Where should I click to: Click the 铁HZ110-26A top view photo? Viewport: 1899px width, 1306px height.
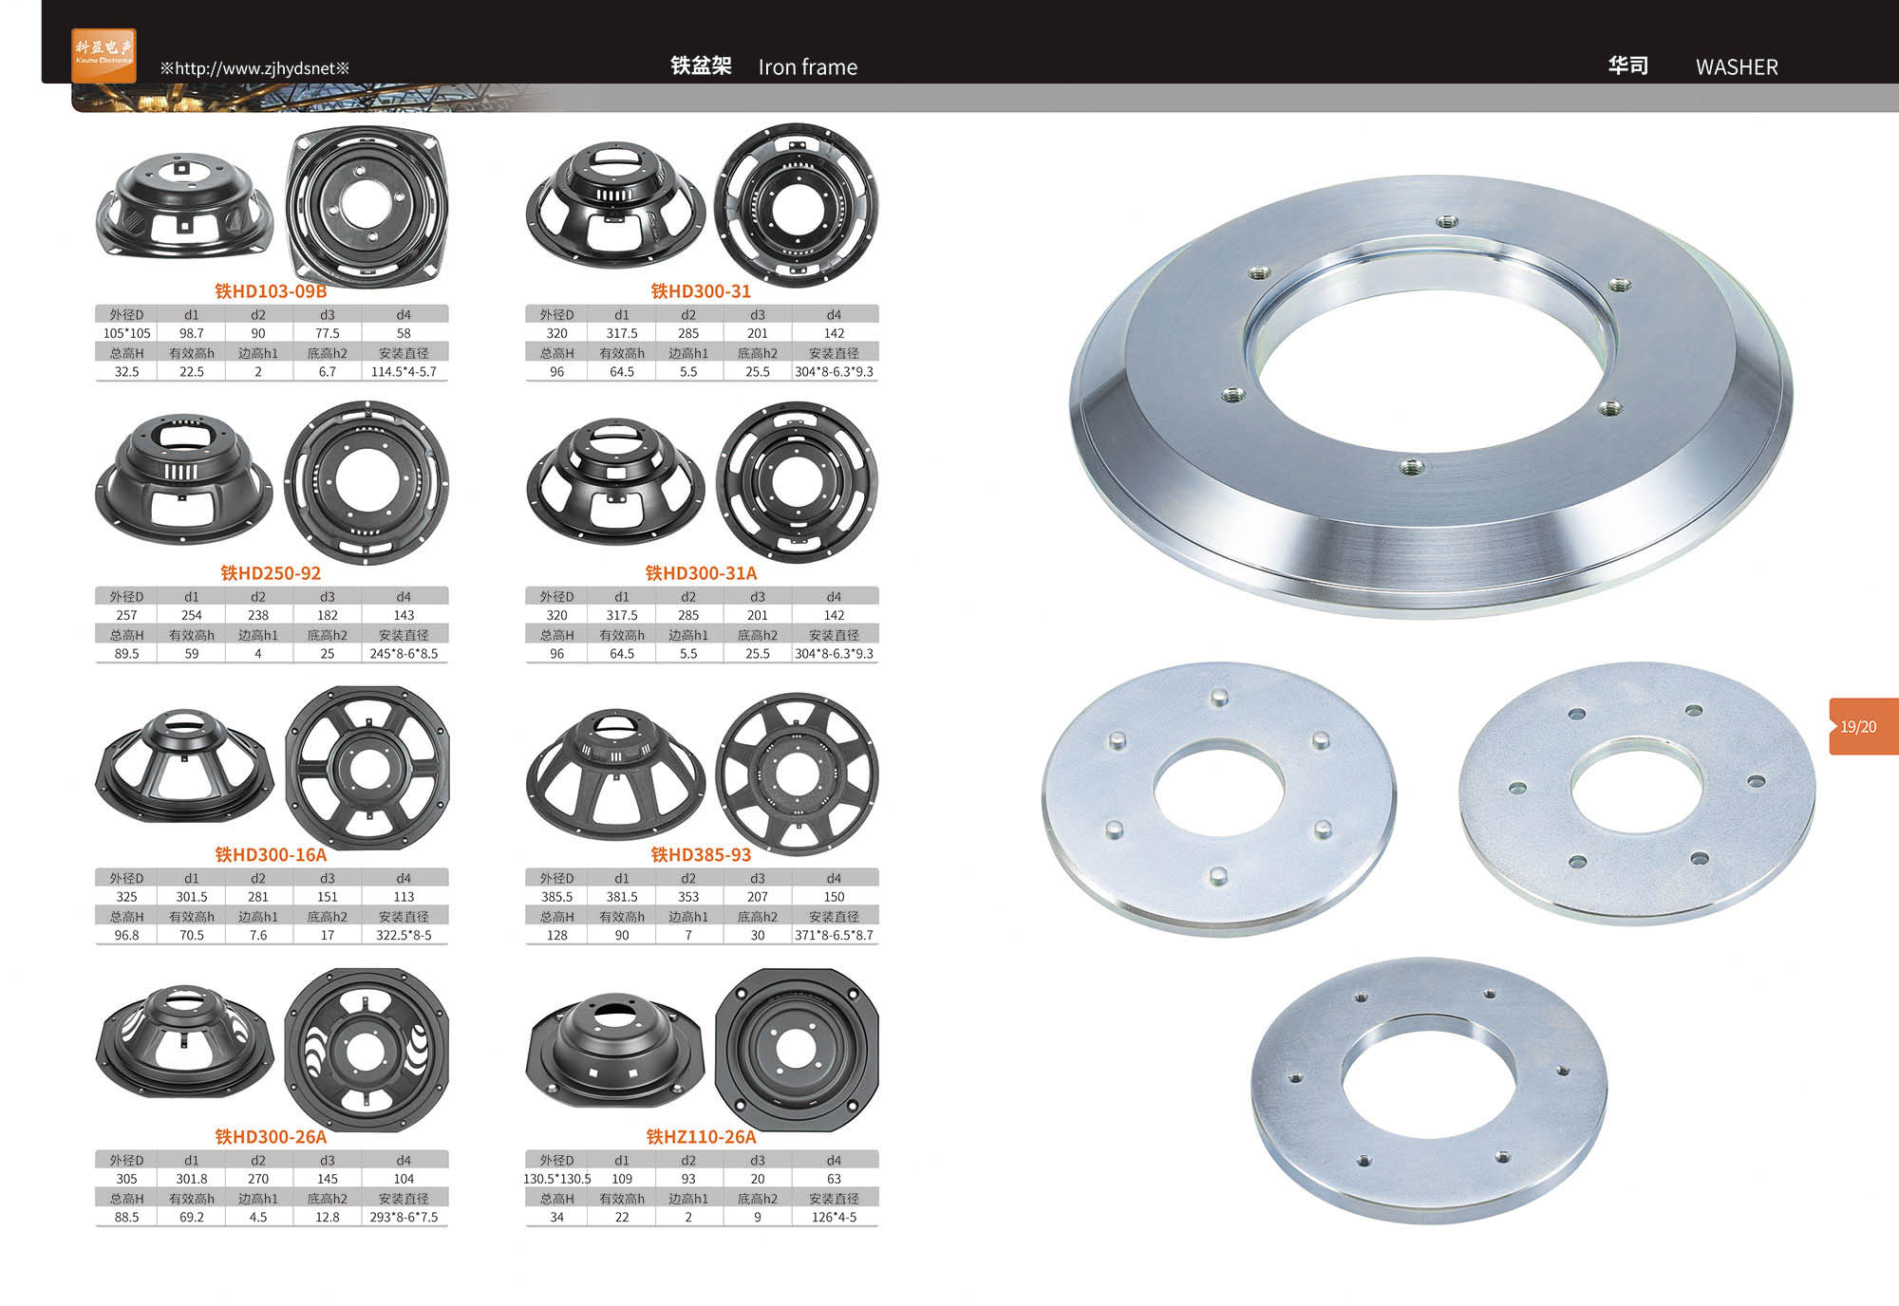[797, 1050]
